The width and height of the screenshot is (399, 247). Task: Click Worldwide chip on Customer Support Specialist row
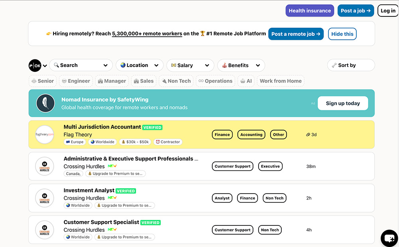coord(78,237)
